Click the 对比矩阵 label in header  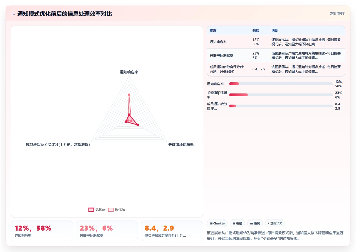coord(337,13)
